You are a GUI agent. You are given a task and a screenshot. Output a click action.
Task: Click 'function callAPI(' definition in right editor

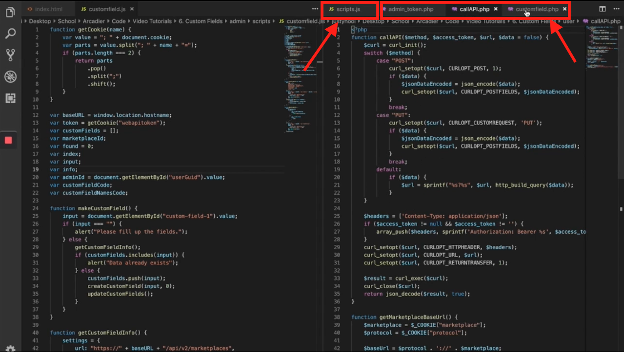click(450, 37)
